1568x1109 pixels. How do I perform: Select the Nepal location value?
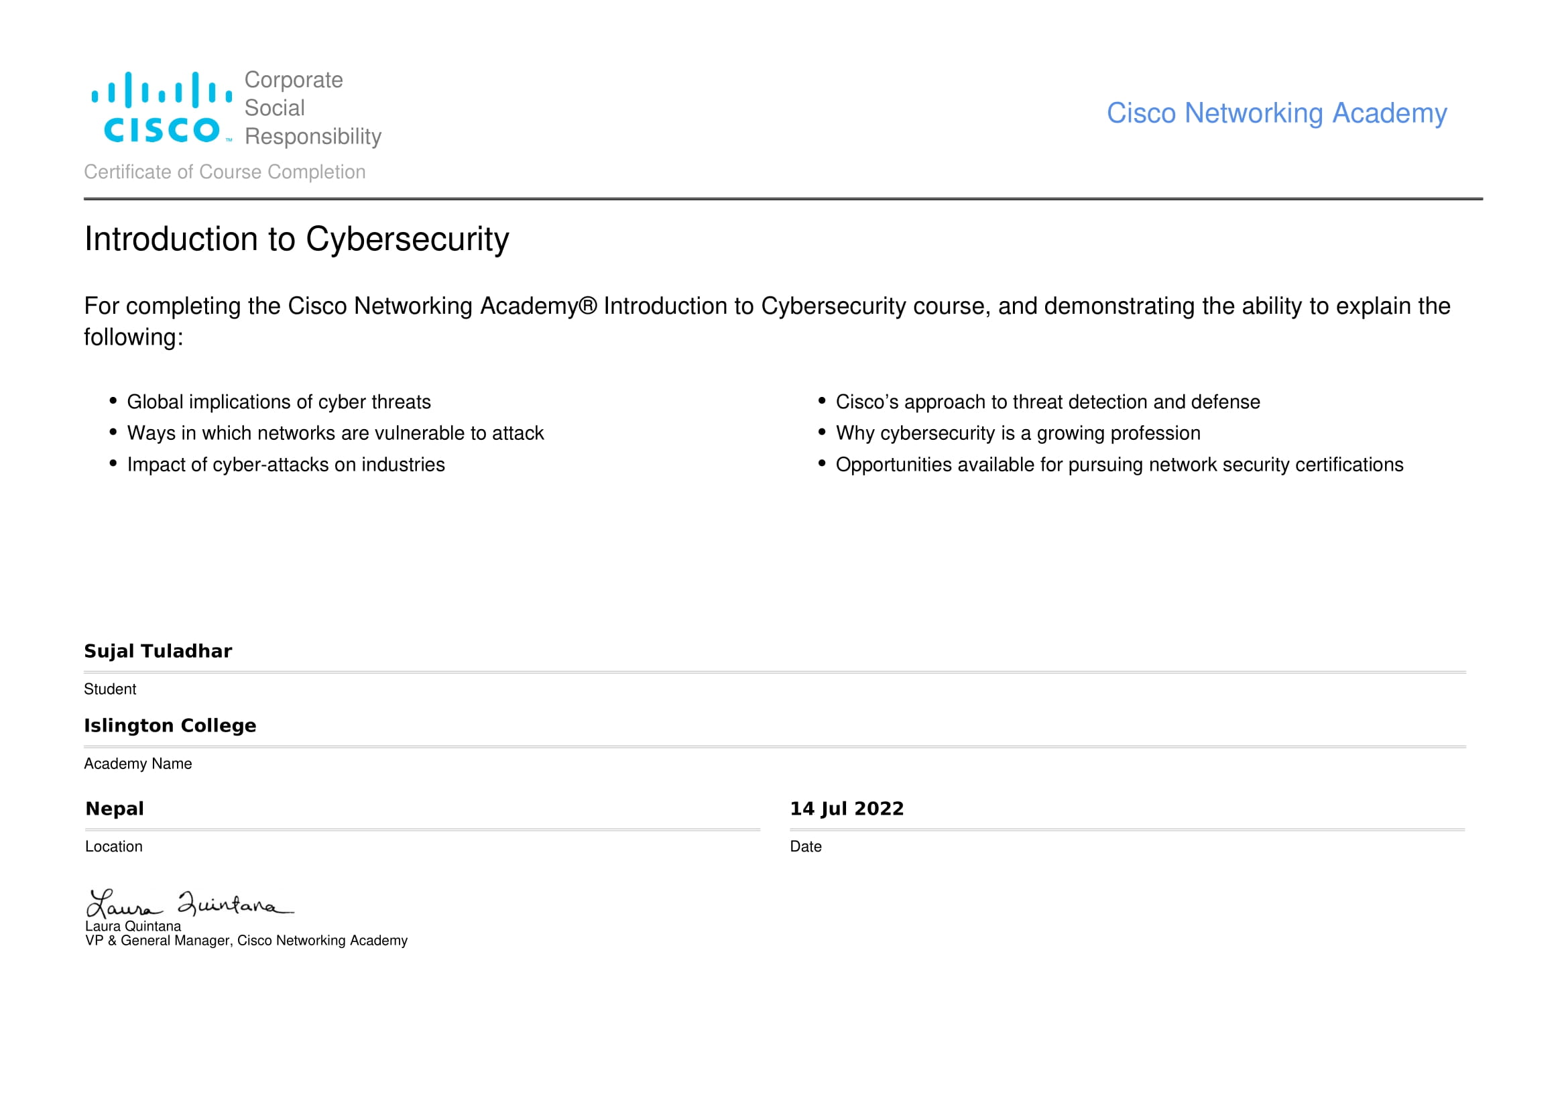pos(115,809)
